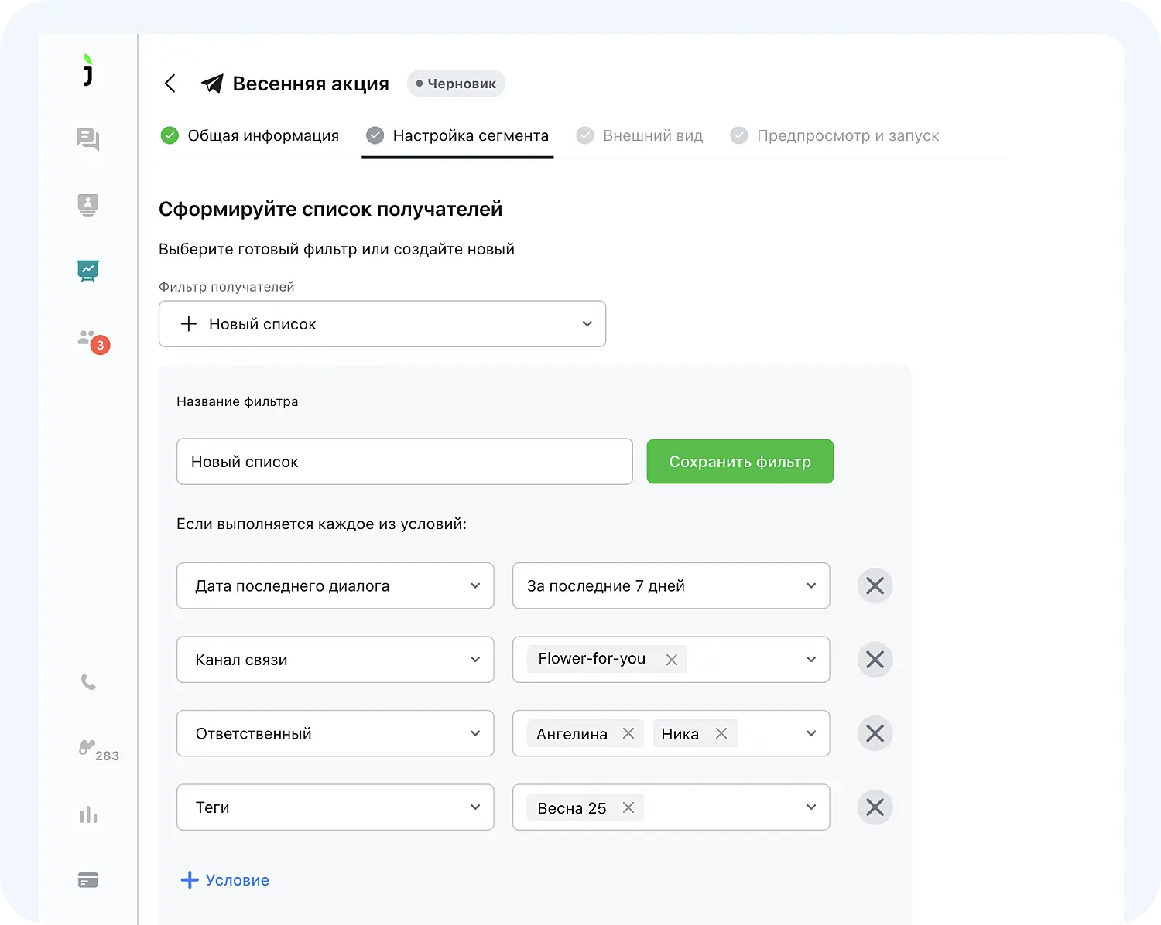Open team section with 3 notifications badge
This screenshot has height=925, width=1161.
tap(87, 338)
